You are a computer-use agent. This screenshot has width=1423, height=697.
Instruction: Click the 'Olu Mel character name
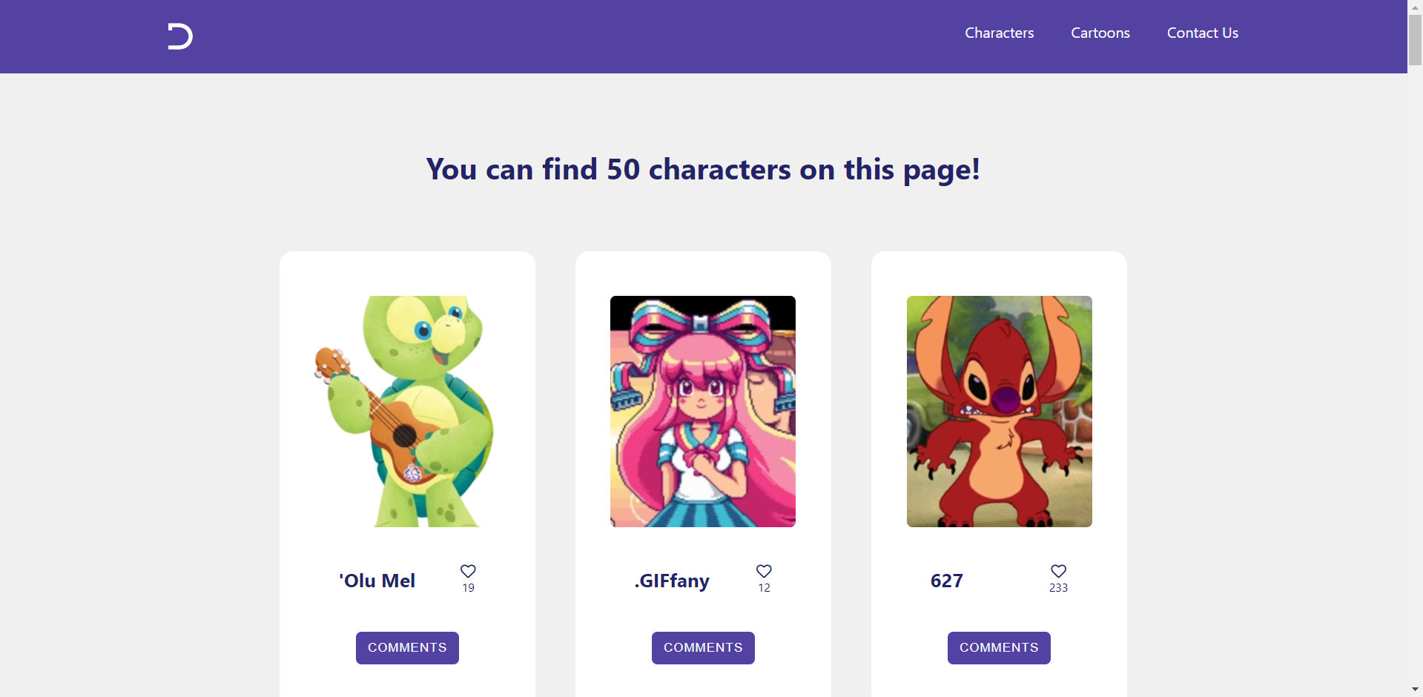tap(377, 581)
